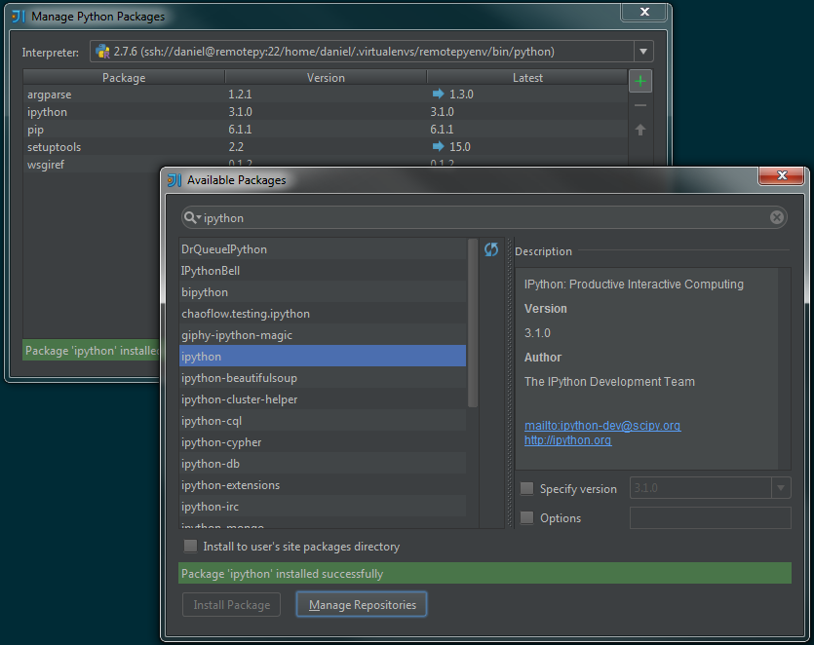
Task: Click the Options text input field
Action: [x=710, y=517]
